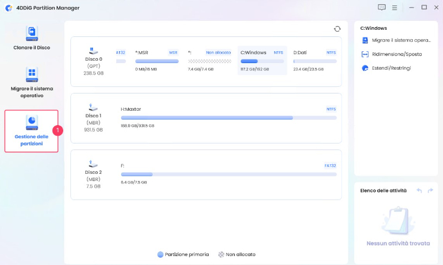Click the NTFS tag on H:Maxtor

[331, 109]
